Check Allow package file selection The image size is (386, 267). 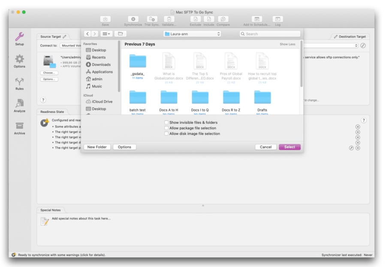coord(166,128)
